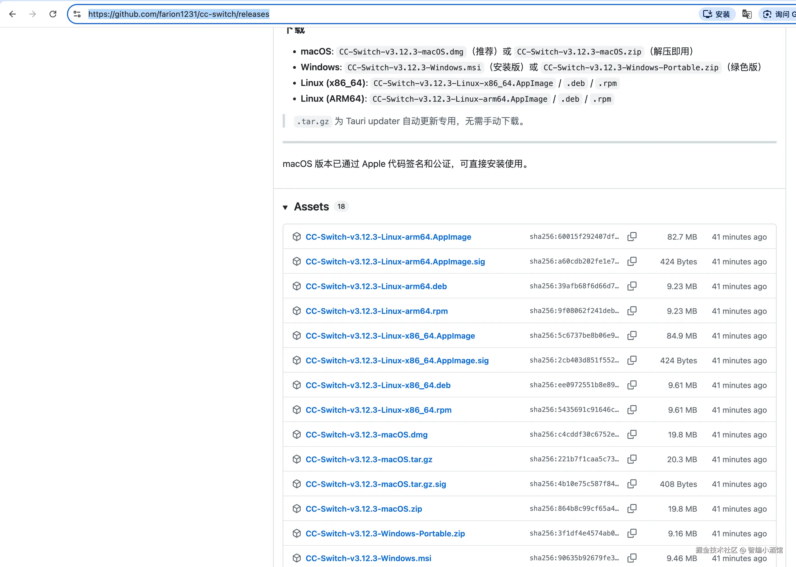Download CC-Switch-v3.12.3-Linux-x86_64.AppImage
Screen dimensions: 796x567
390,336
